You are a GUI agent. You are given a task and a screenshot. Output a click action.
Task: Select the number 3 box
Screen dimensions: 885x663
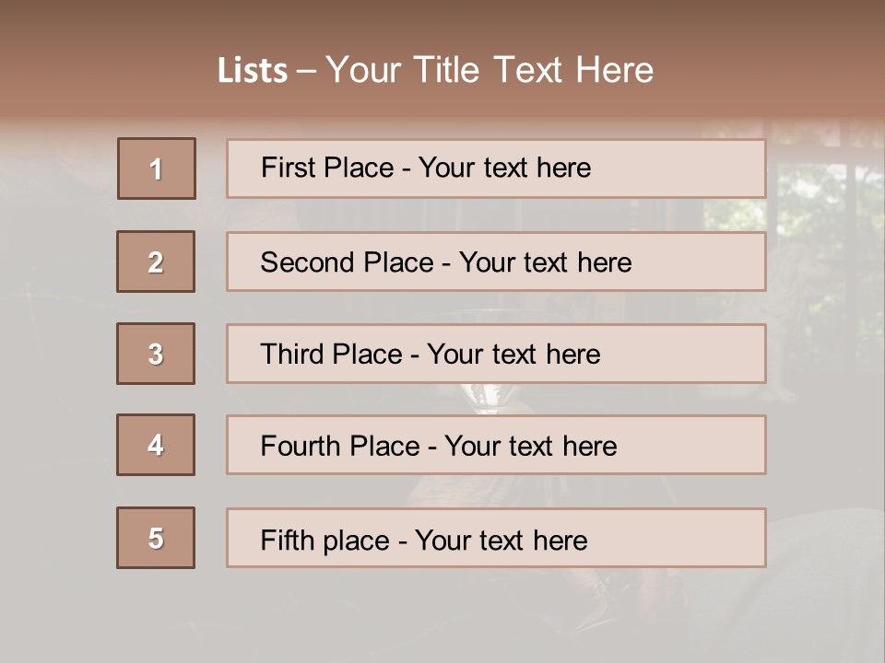click(x=156, y=354)
